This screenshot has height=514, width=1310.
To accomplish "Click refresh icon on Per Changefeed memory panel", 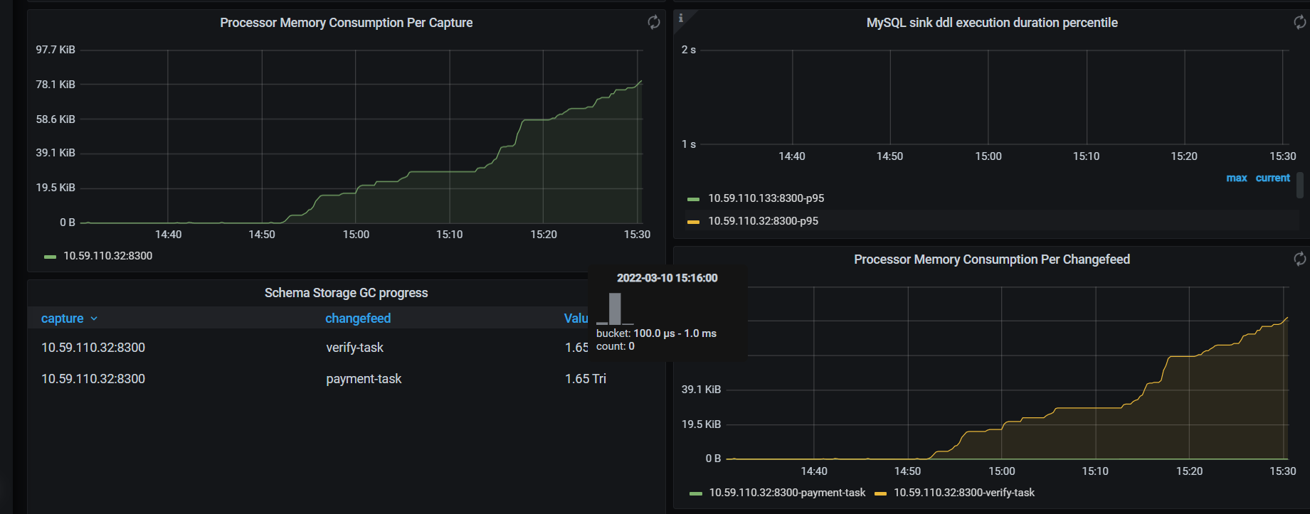I will pyautogui.click(x=1299, y=259).
